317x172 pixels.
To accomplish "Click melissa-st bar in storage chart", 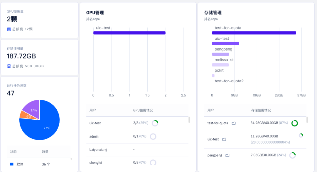I will pos(220,65).
